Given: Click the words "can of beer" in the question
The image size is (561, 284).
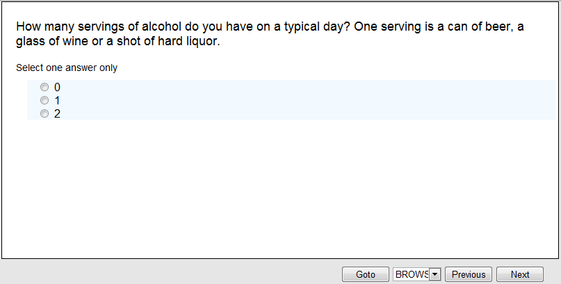Looking at the screenshot, I should 478,27.
